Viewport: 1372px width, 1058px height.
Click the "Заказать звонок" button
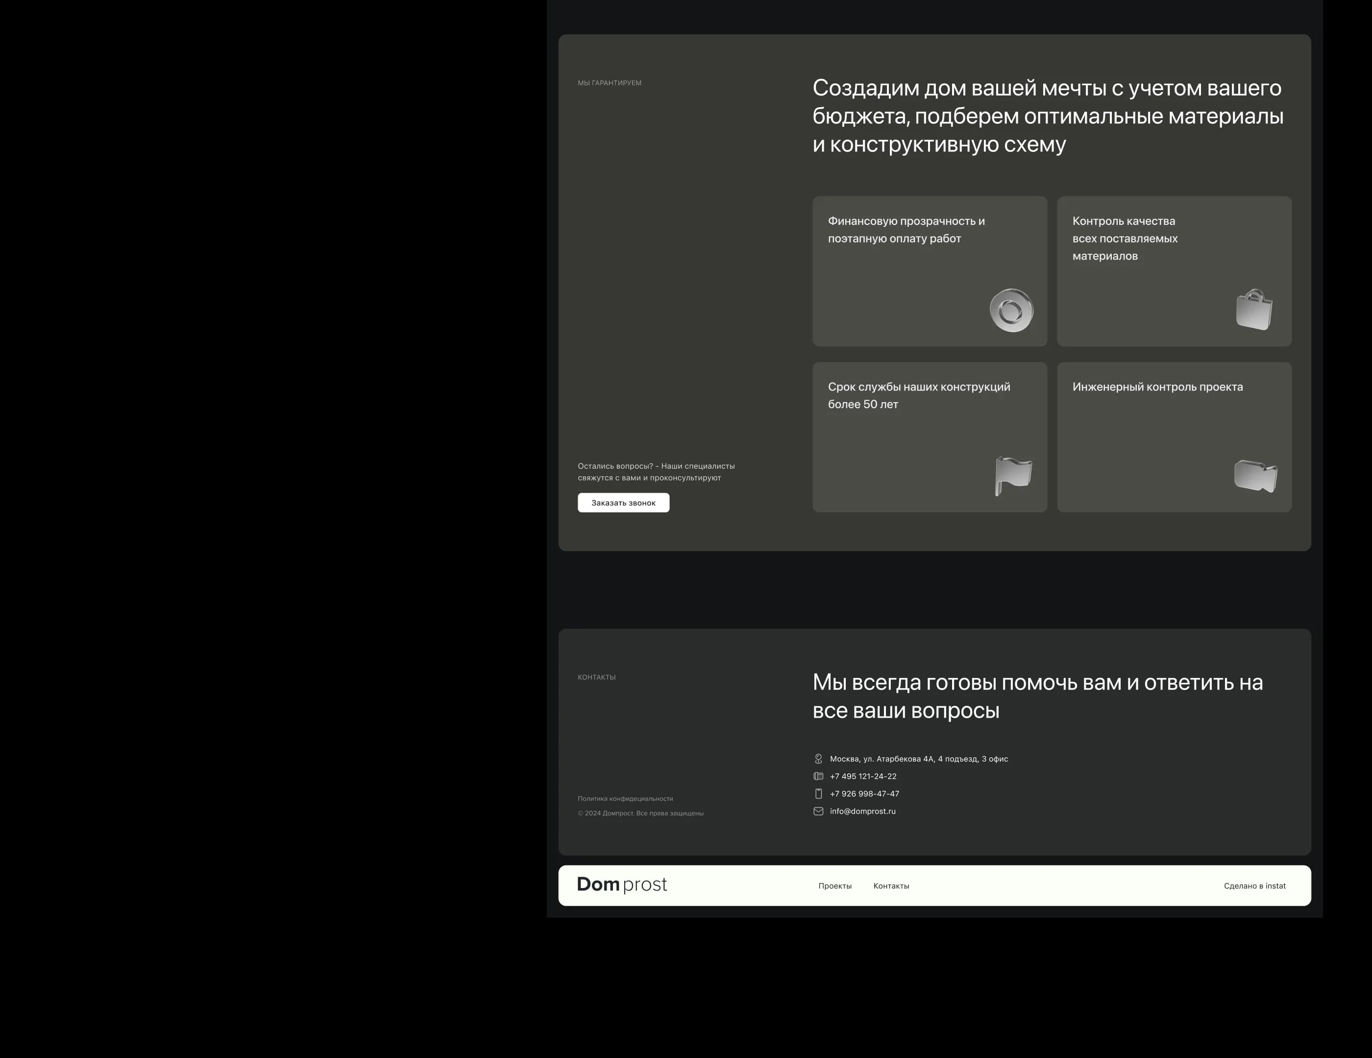[623, 503]
